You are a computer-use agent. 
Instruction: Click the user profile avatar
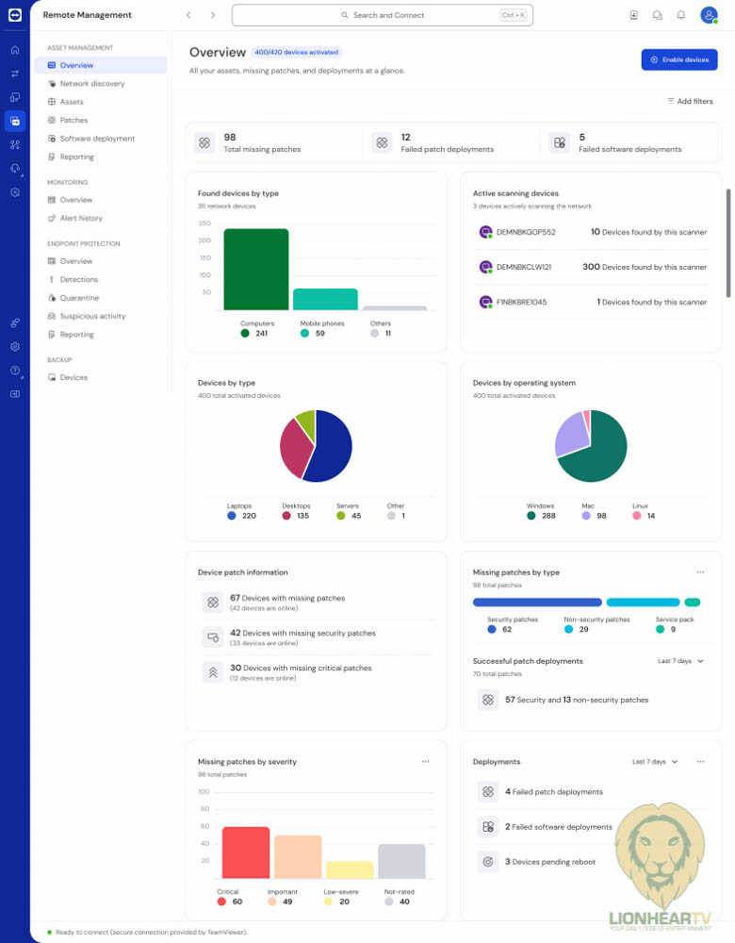[709, 15]
